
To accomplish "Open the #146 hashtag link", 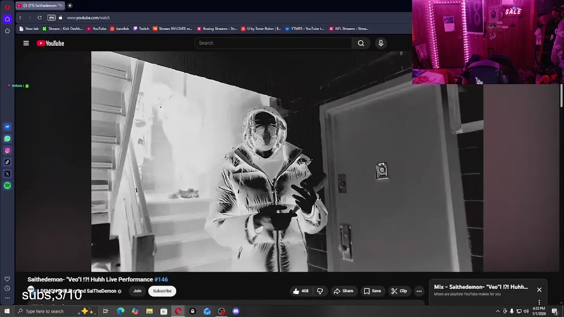I will pos(161,280).
